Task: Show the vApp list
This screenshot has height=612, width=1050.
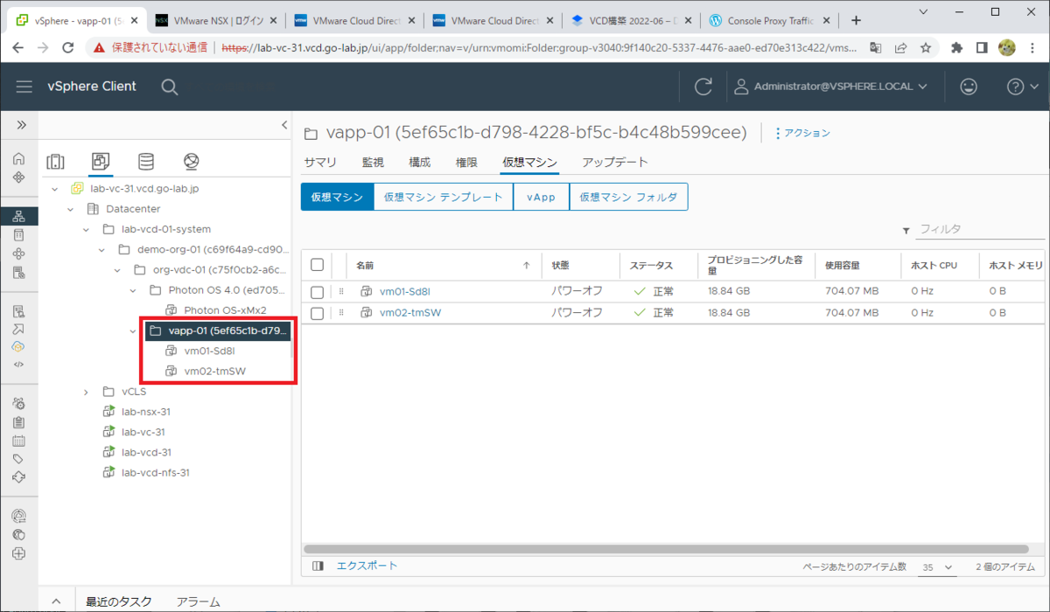Action: pyautogui.click(x=541, y=197)
